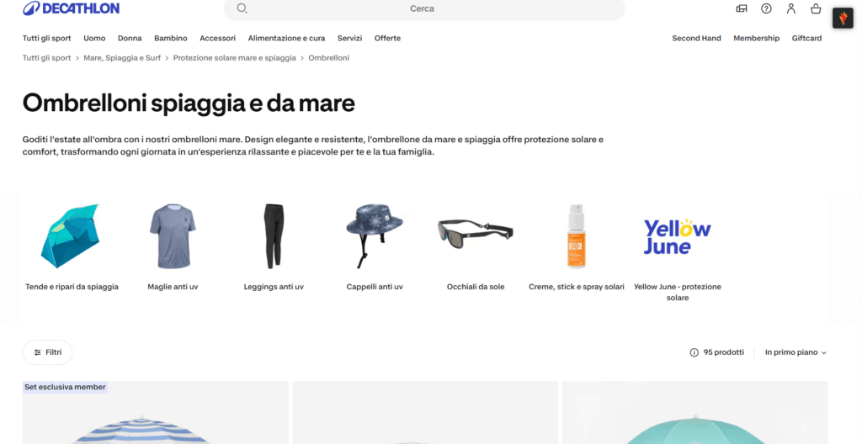This screenshot has height=444, width=862.
Task: Click the Filtri sliders icon
Action: coord(37,352)
